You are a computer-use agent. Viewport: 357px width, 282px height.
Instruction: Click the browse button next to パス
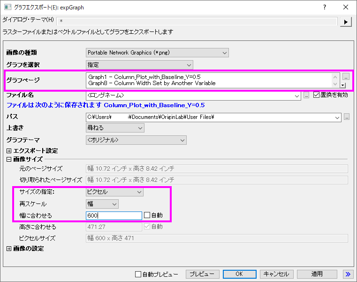pyautogui.click(x=347, y=117)
